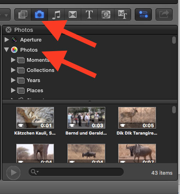Collapse the Photos library triangle
180x194 pixels.
click(6, 50)
